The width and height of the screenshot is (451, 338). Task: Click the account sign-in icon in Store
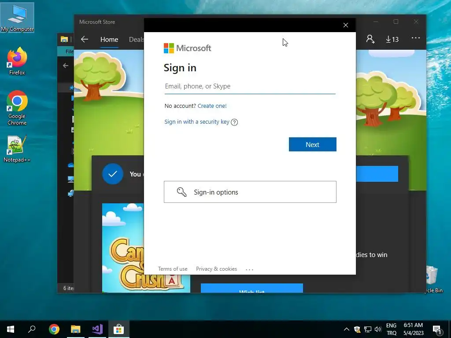[x=370, y=39]
